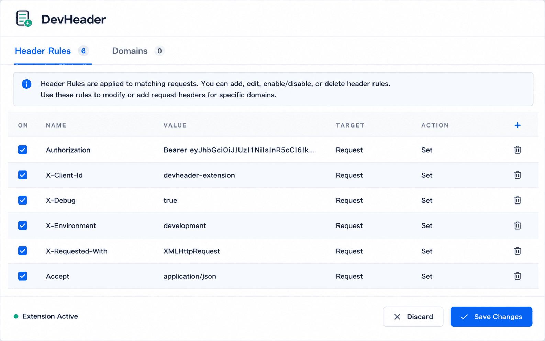Image resolution: width=545 pixels, height=341 pixels.
Task: Change target of X-Environment rule
Action: pyautogui.click(x=349, y=225)
